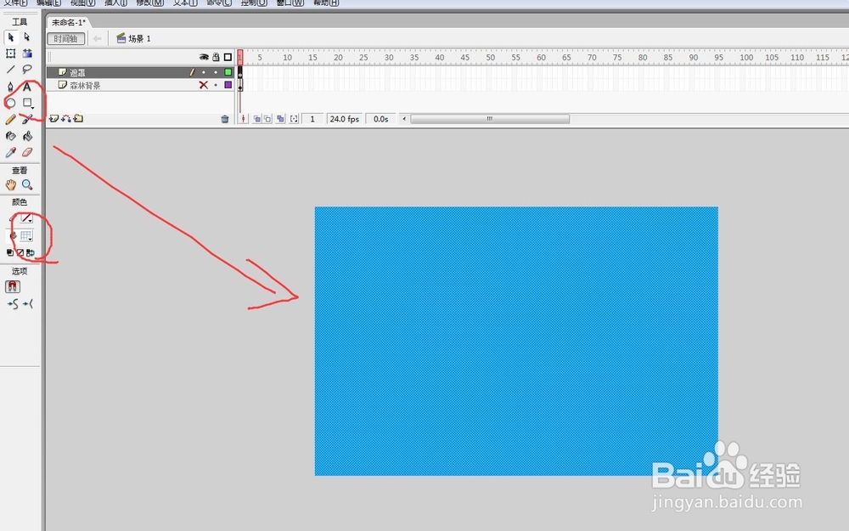Viewport: 849px width, 531px height.
Task: Click the Straighten option icon
Action: click(28, 304)
